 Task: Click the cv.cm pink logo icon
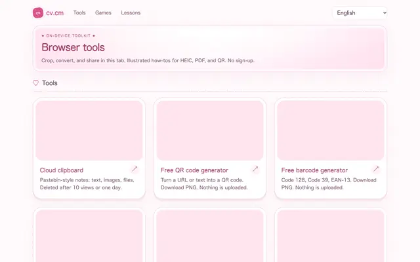click(x=38, y=13)
